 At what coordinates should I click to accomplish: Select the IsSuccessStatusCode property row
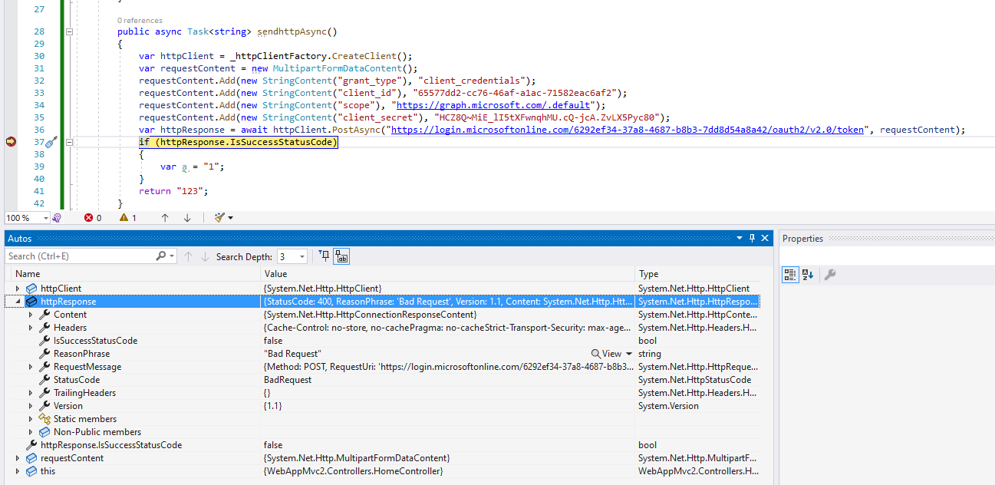[x=384, y=341]
